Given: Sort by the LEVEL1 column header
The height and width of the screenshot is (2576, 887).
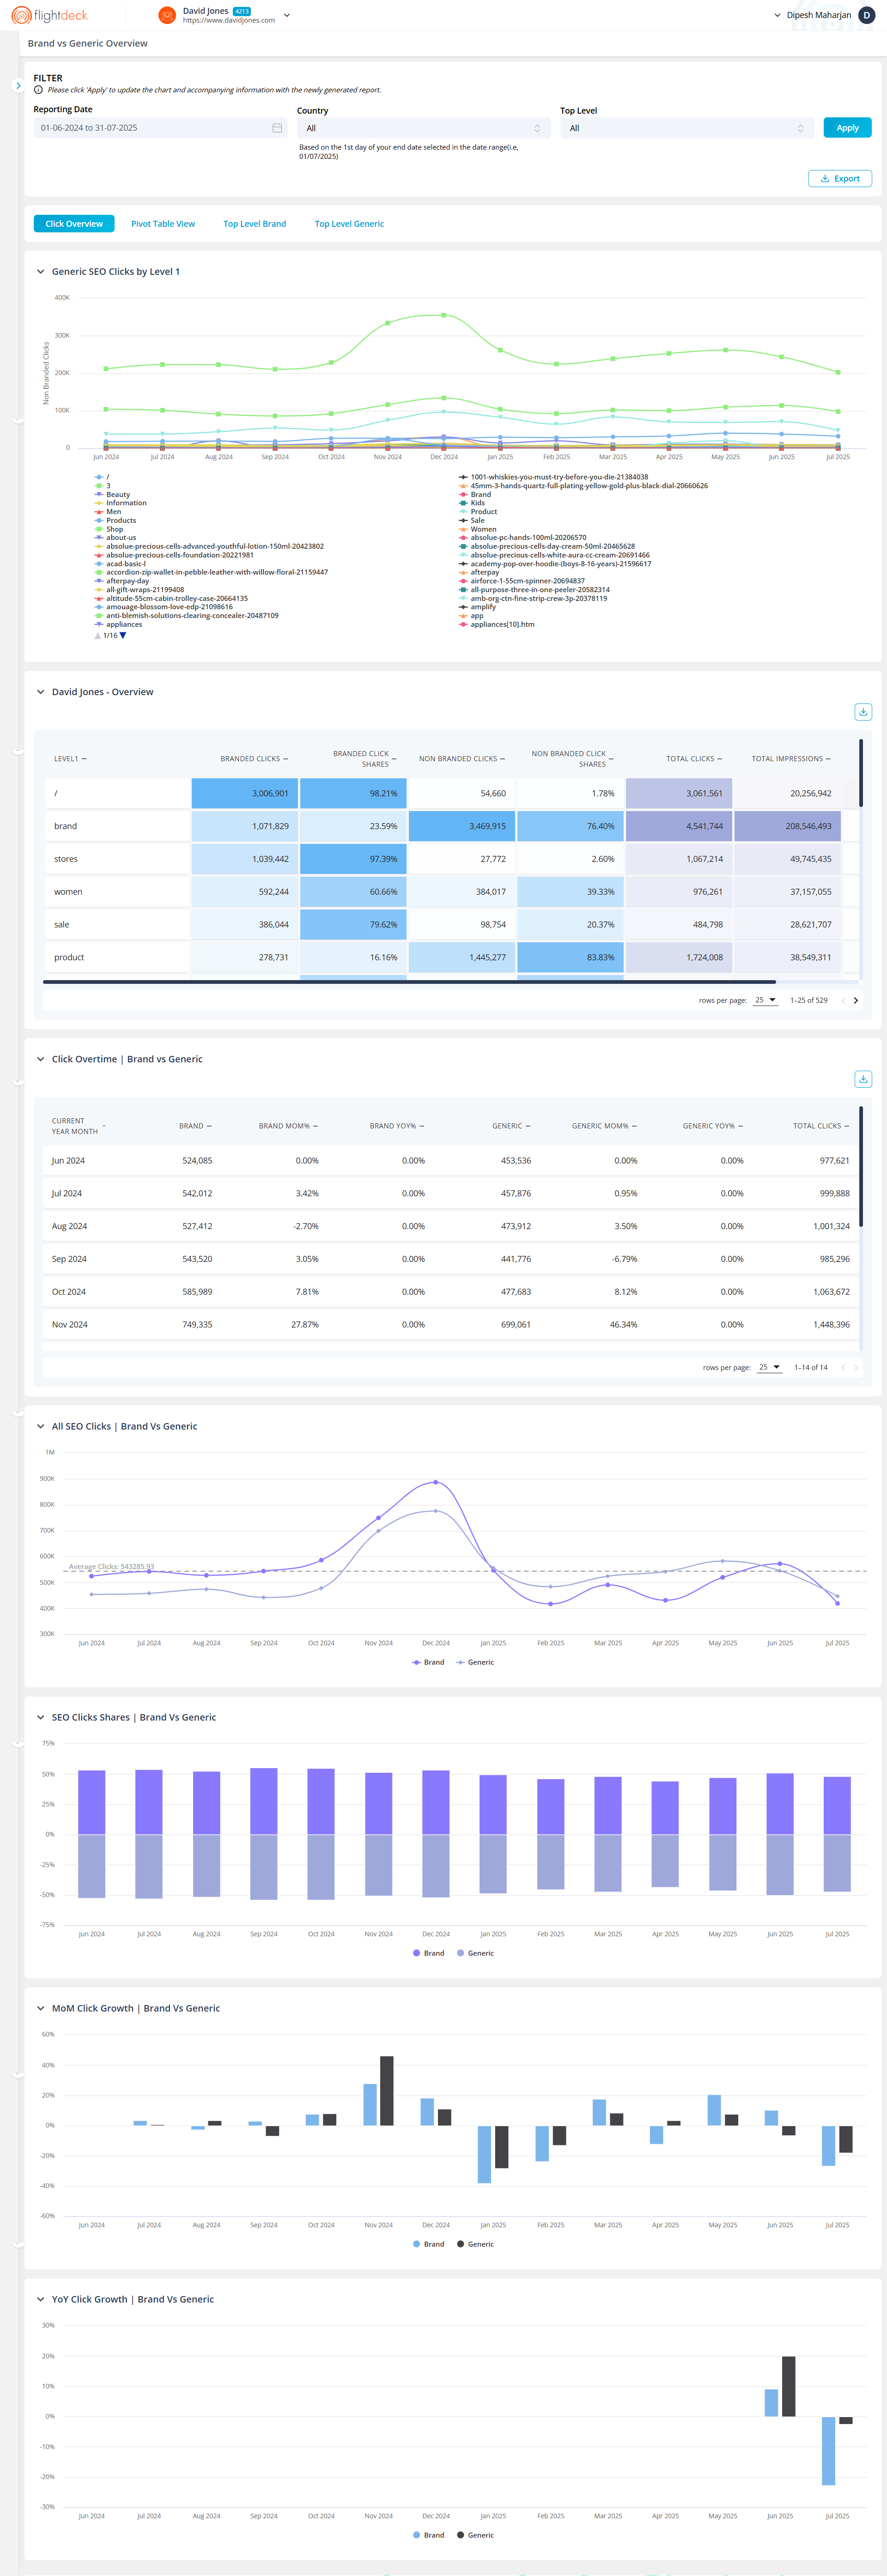Looking at the screenshot, I should point(70,759).
